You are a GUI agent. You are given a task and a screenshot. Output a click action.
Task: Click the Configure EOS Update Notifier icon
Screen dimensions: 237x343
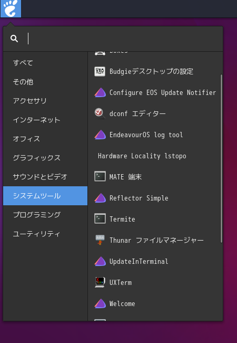pyautogui.click(x=100, y=92)
